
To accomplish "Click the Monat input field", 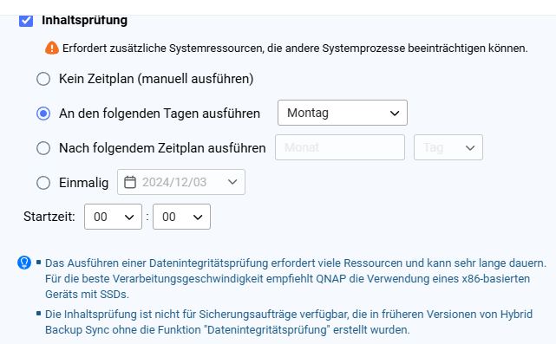I will [x=340, y=147].
